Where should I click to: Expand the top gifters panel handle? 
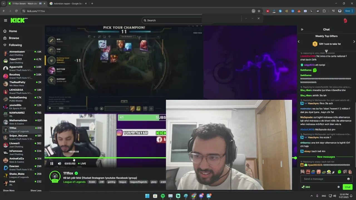tap(327, 51)
